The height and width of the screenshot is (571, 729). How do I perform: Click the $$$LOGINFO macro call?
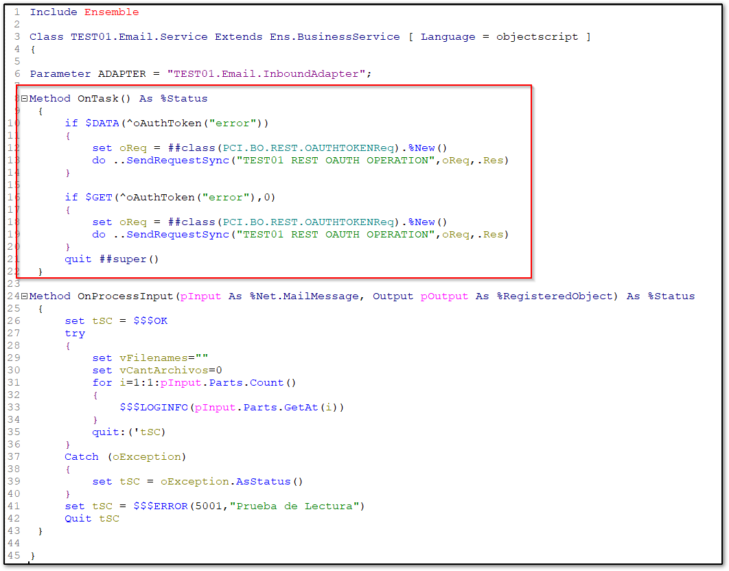pos(156,407)
